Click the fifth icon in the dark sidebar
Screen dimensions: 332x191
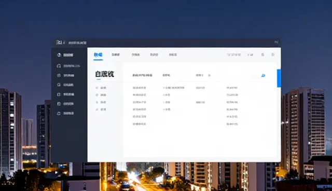59,94
